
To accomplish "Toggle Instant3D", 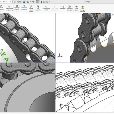I will click(x=63, y=7).
